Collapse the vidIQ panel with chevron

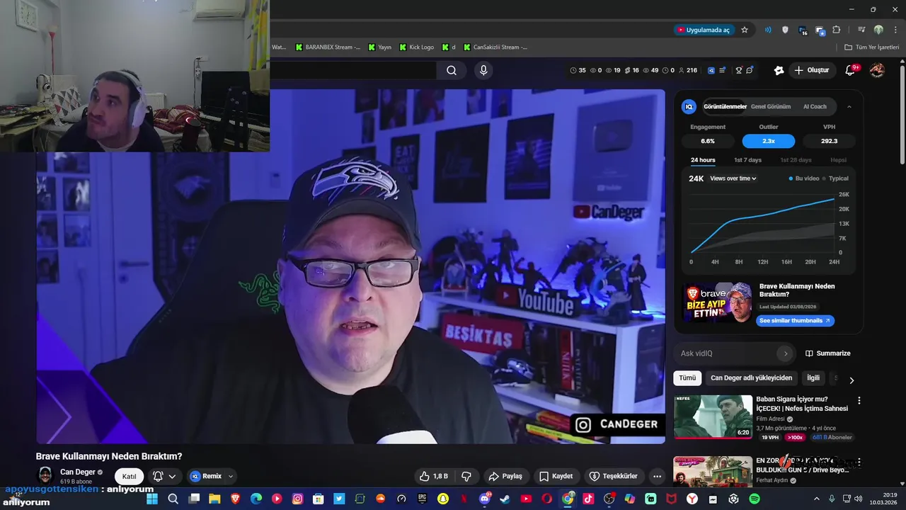pyautogui.click(x=849, y=107)
